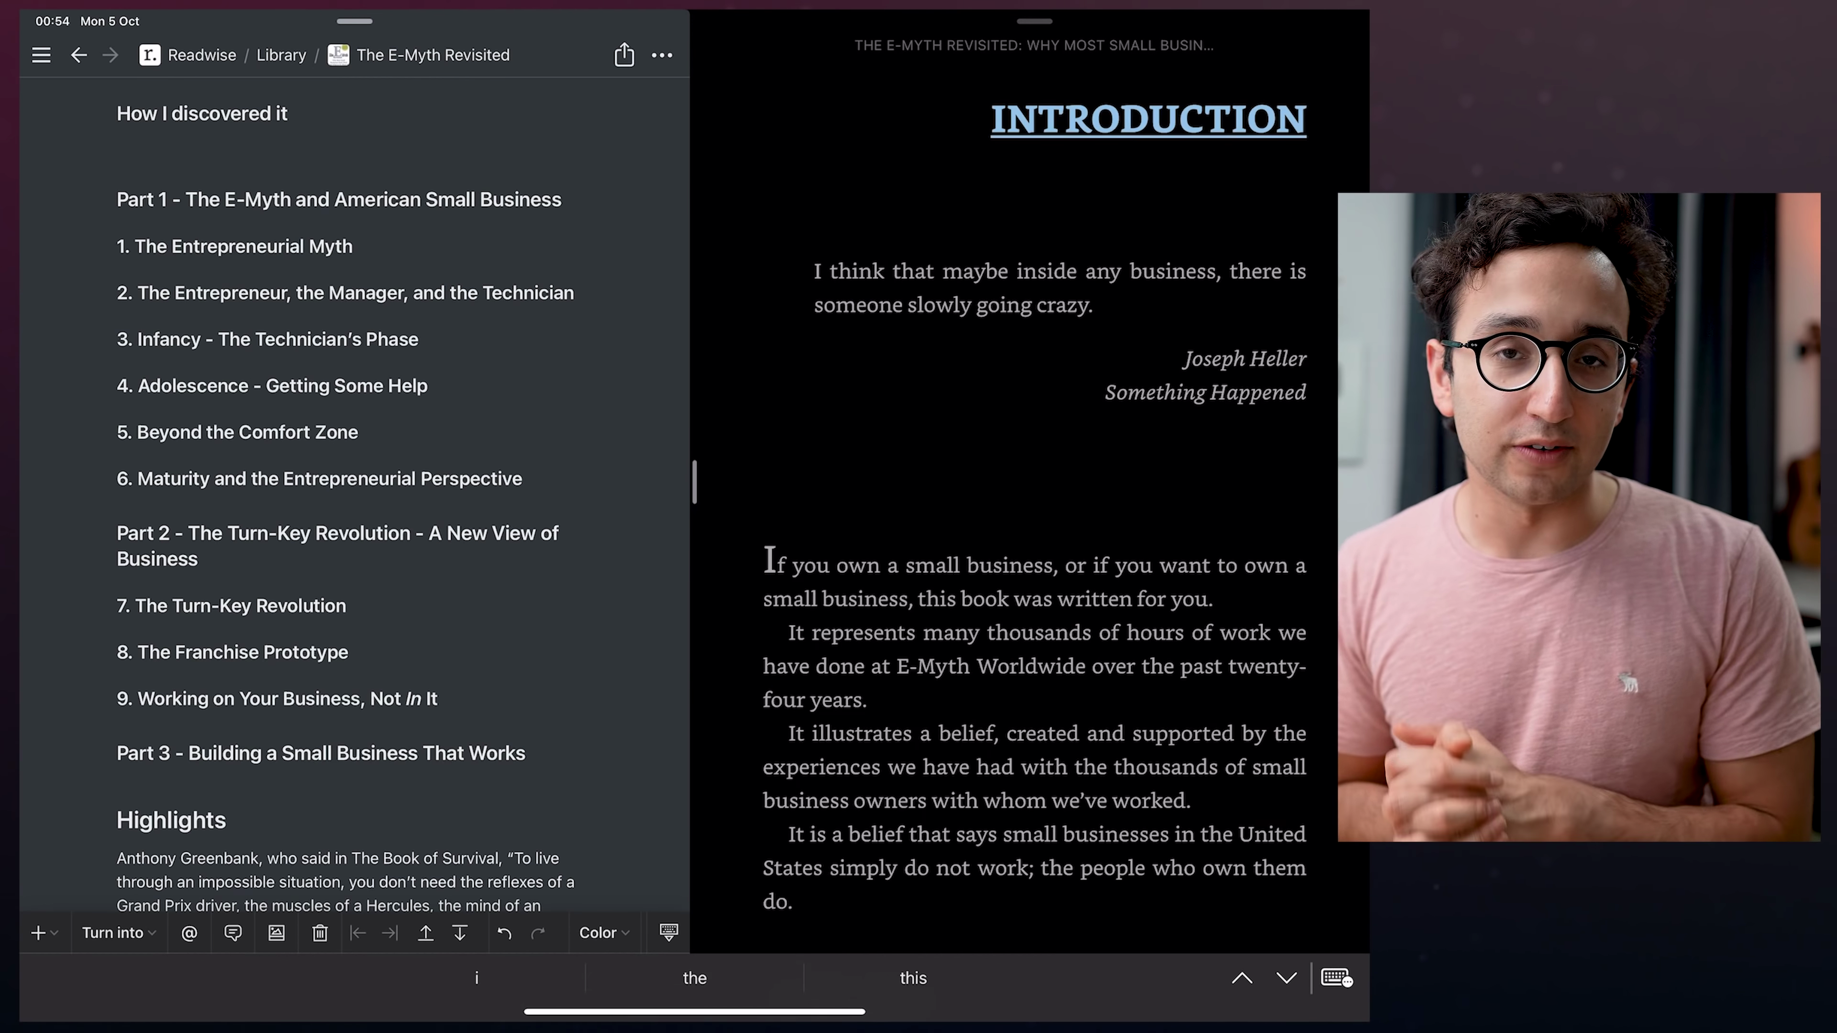Image resolution: width=1837 pixels, height=1033 pixels.
Task: Move the block down with the arrow icon
Action: [460, 933]
